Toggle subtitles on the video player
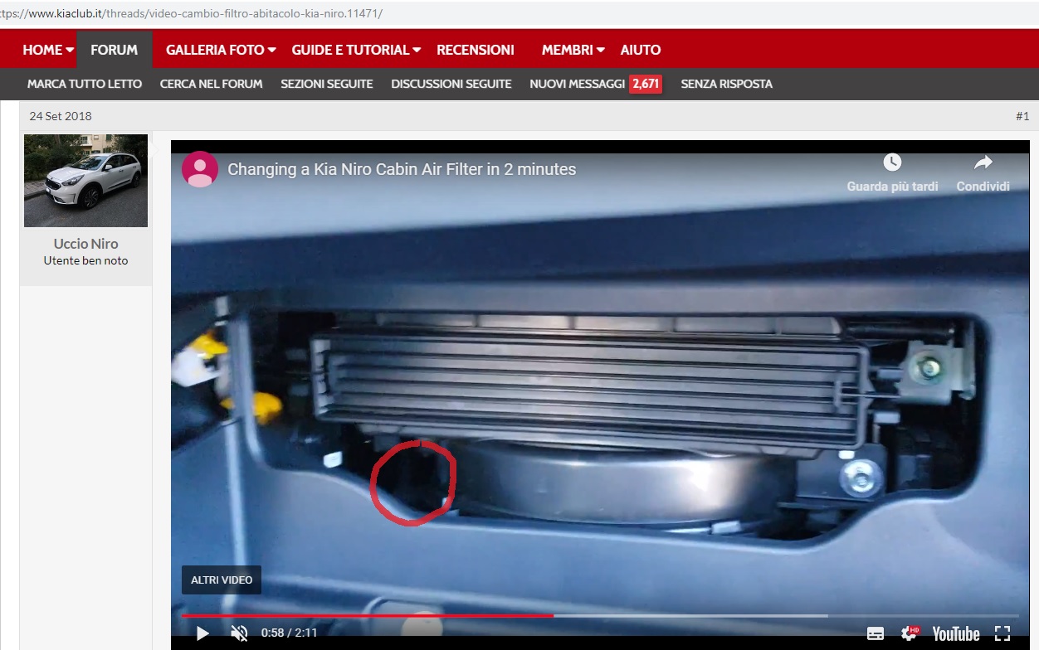 coord(876,633)
